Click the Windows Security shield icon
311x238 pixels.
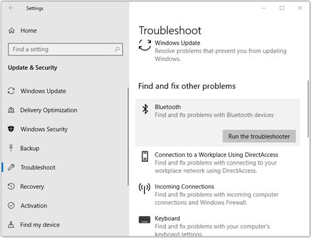click(11, 129)
